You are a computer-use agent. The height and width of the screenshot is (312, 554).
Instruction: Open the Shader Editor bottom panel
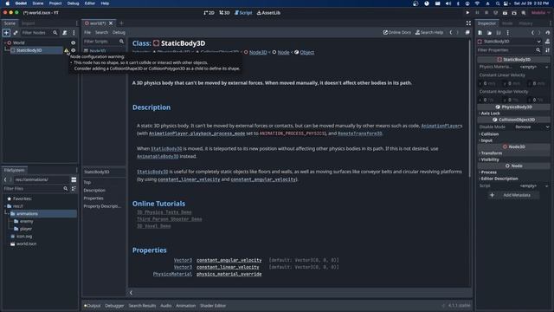pyautogui.click(x=213, y=306)
